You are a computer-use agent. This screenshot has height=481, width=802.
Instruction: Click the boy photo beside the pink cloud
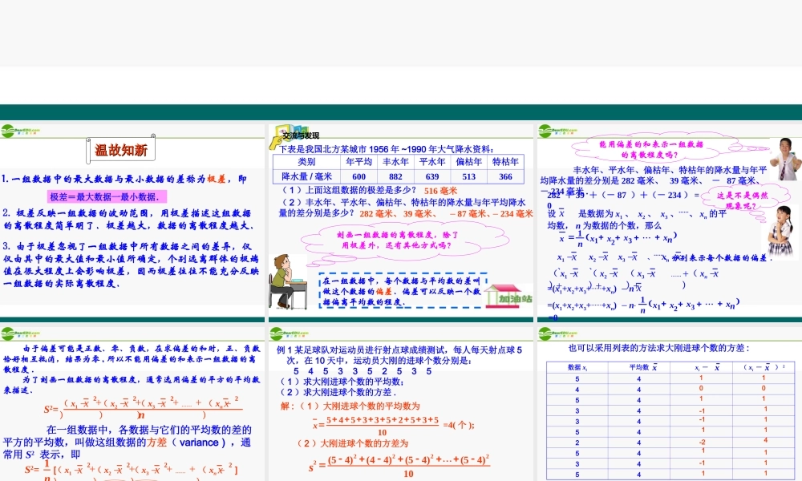click(785, 159)
